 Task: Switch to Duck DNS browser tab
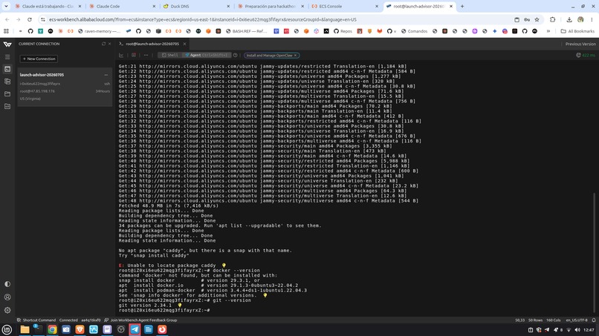(x=196, y=7)
